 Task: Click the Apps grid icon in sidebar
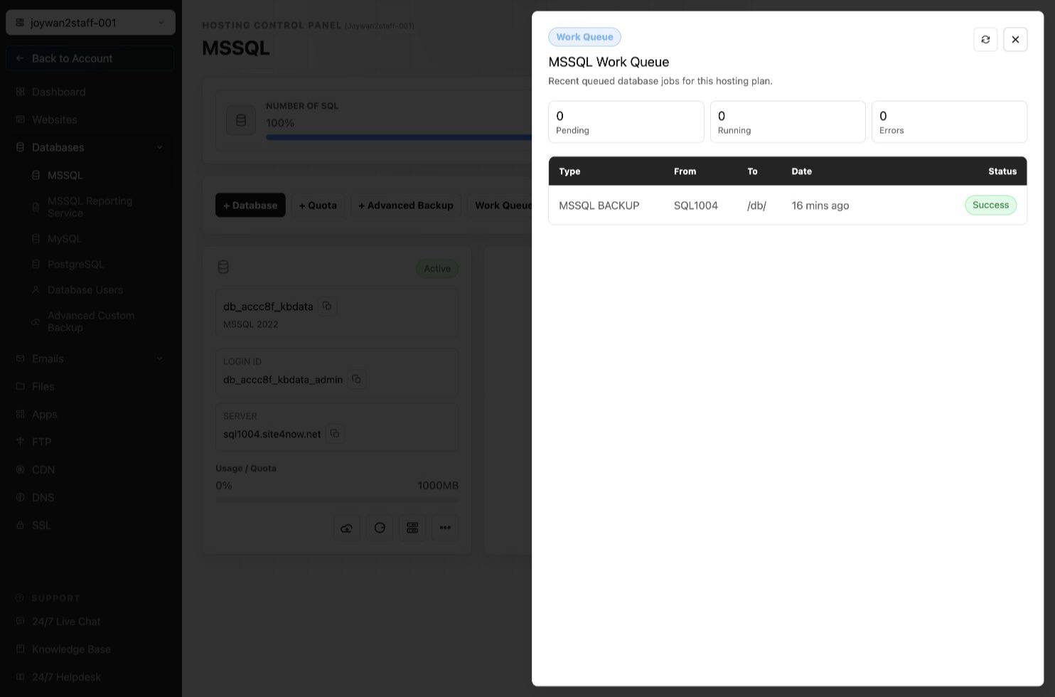(x=20, y=414)
